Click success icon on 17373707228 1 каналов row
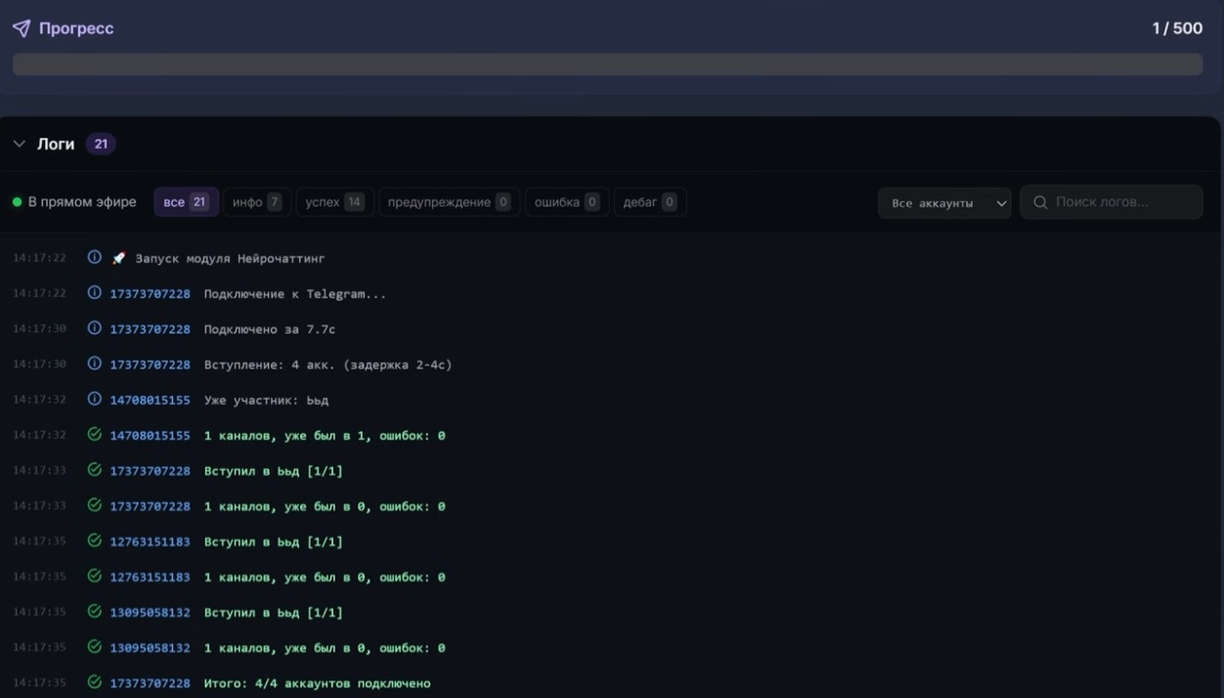The width and height of the screenshot is (1224, 698). pyautogui.click(x=95, y=505)
